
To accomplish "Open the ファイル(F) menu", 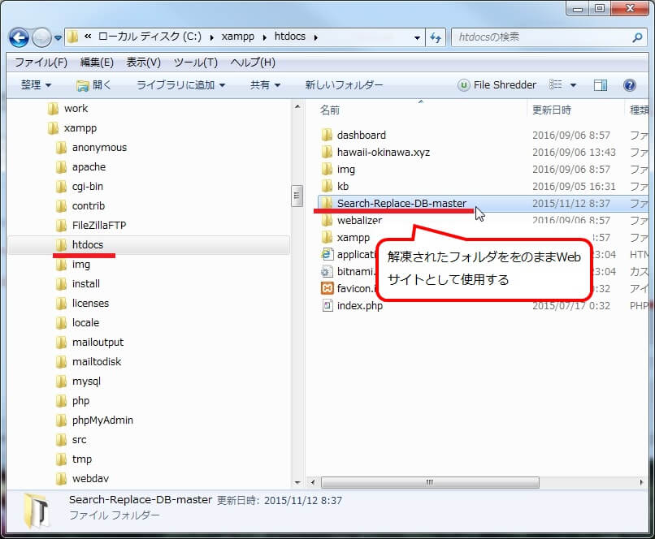I will pyautogui.click(x=41, y=63).
